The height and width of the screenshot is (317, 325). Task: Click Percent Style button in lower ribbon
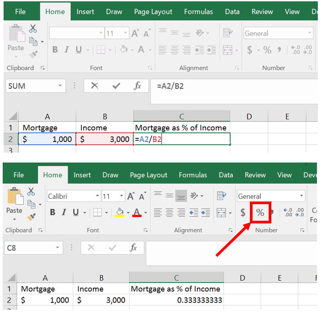click(x=260, y=212)
